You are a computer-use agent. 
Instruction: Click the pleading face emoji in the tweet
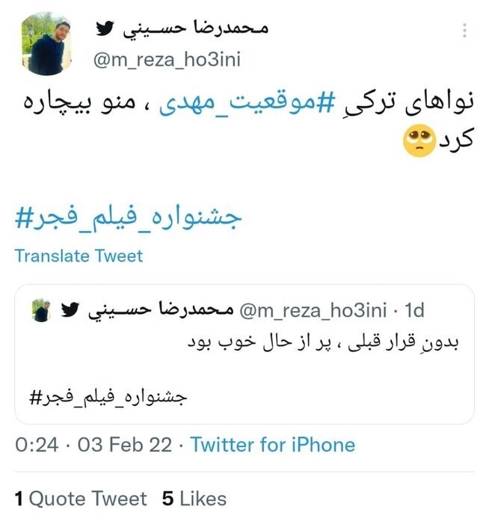tap(419, 141)
